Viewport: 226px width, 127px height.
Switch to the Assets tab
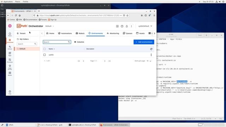[x=140, y=33]
